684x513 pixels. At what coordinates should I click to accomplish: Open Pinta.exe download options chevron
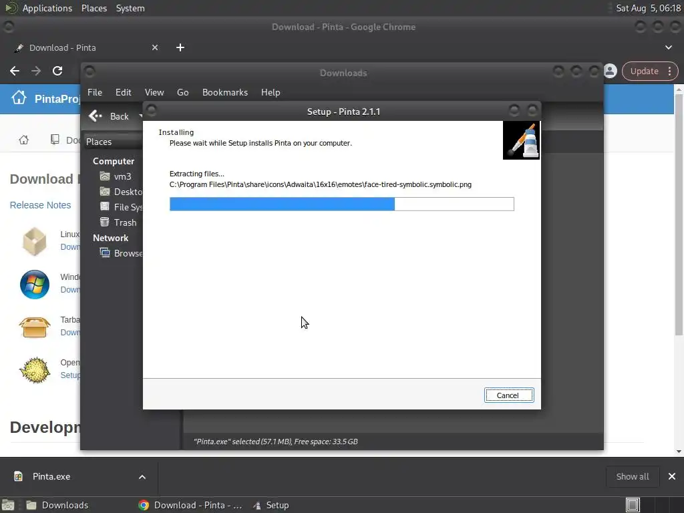coord(142,477)
